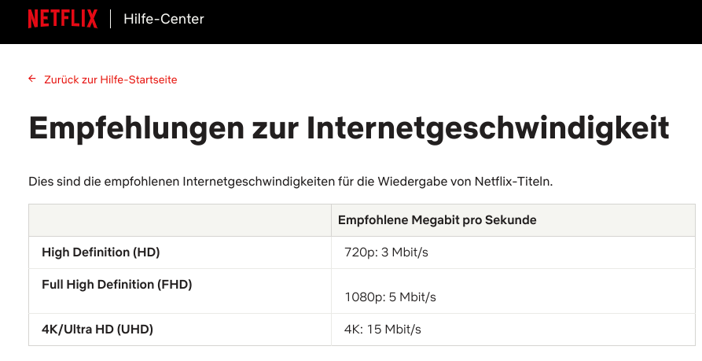Click the word zur in the page heading

point(275,127)
